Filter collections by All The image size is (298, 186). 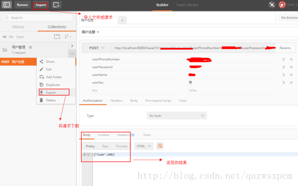(4, 37)
